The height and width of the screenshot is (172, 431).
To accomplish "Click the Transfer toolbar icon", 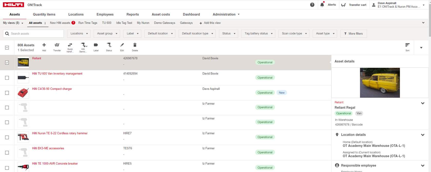I will (57, 47).
